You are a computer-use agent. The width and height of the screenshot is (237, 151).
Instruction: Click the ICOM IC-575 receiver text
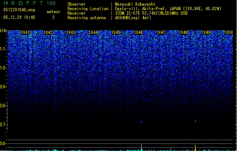pos(151,13)
